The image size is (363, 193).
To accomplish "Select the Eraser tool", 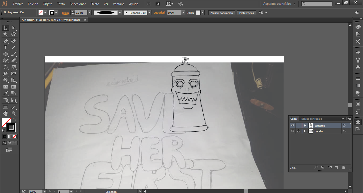I will pyautogui.click(x=14, y=61).
